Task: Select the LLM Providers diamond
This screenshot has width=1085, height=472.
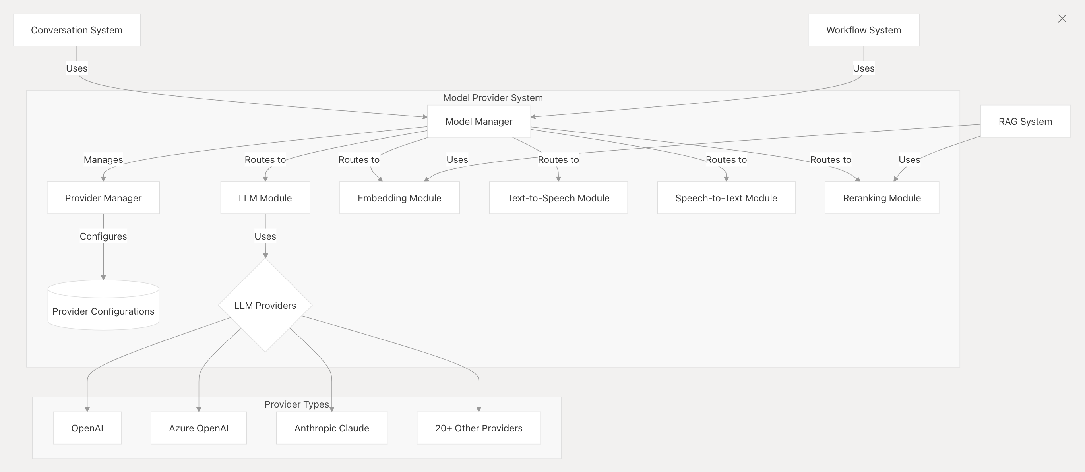Action: click(x=265, y=305)
